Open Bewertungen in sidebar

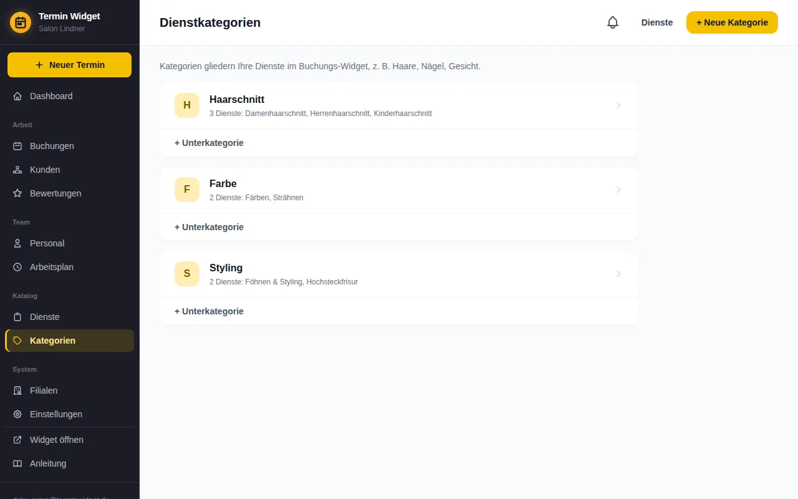(69, 193)
